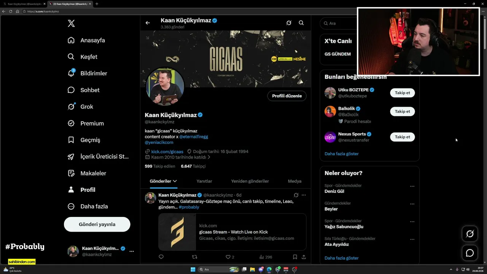487x274 pixels.
Task: Switch to the Yeniden gönderiler tab
Action: click(250, 181)
